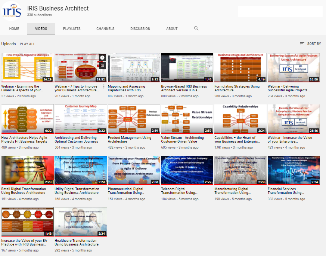Play the Delivering Successful Agile Projects thumbnail

[294, 67]
